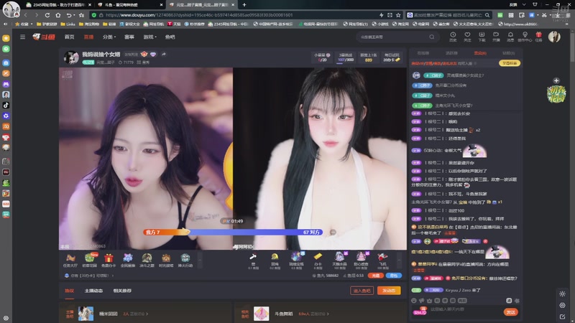Click the browser back arrow
The height and width of the screenshot is (323, 575).
(26, 15)
